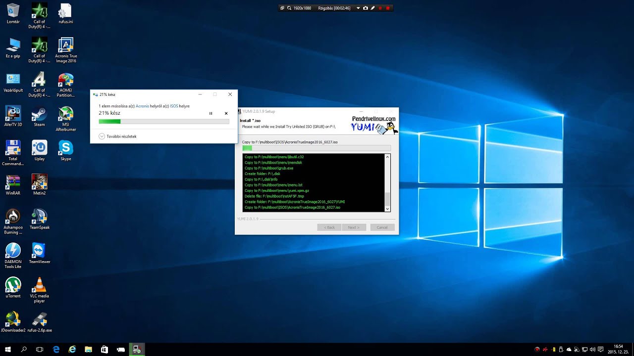This screenshot has width=634, height=356.
Task: Click the Back button in YUMI Setup
Action: (x=329, y=227)
